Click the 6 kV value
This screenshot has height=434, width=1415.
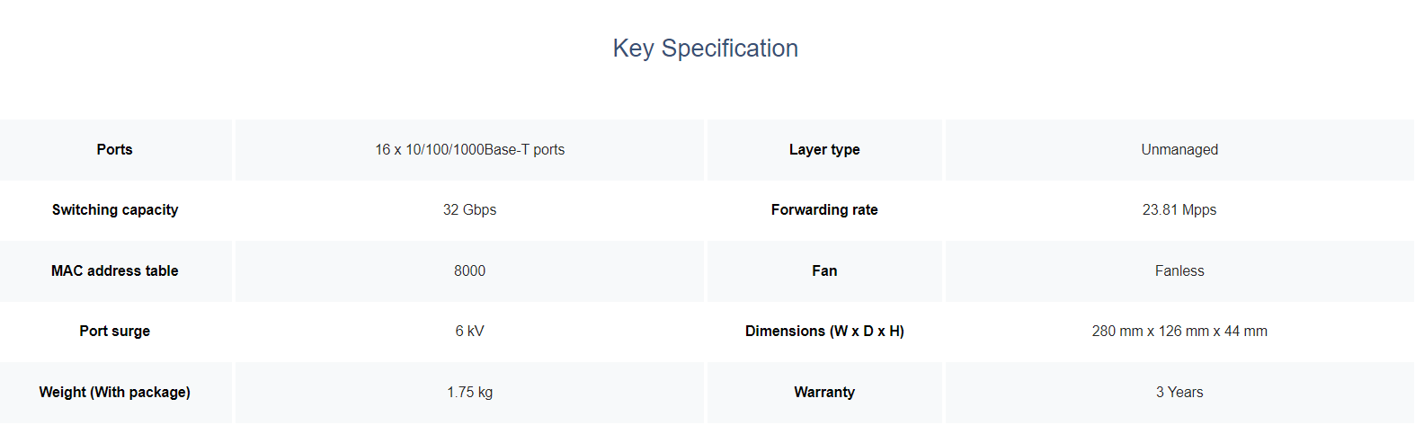(470, 332)
